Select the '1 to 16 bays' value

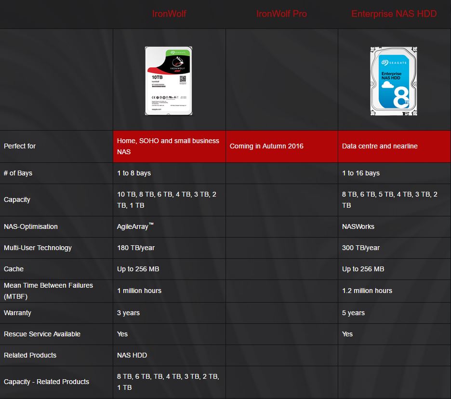[x=361, y=173]
